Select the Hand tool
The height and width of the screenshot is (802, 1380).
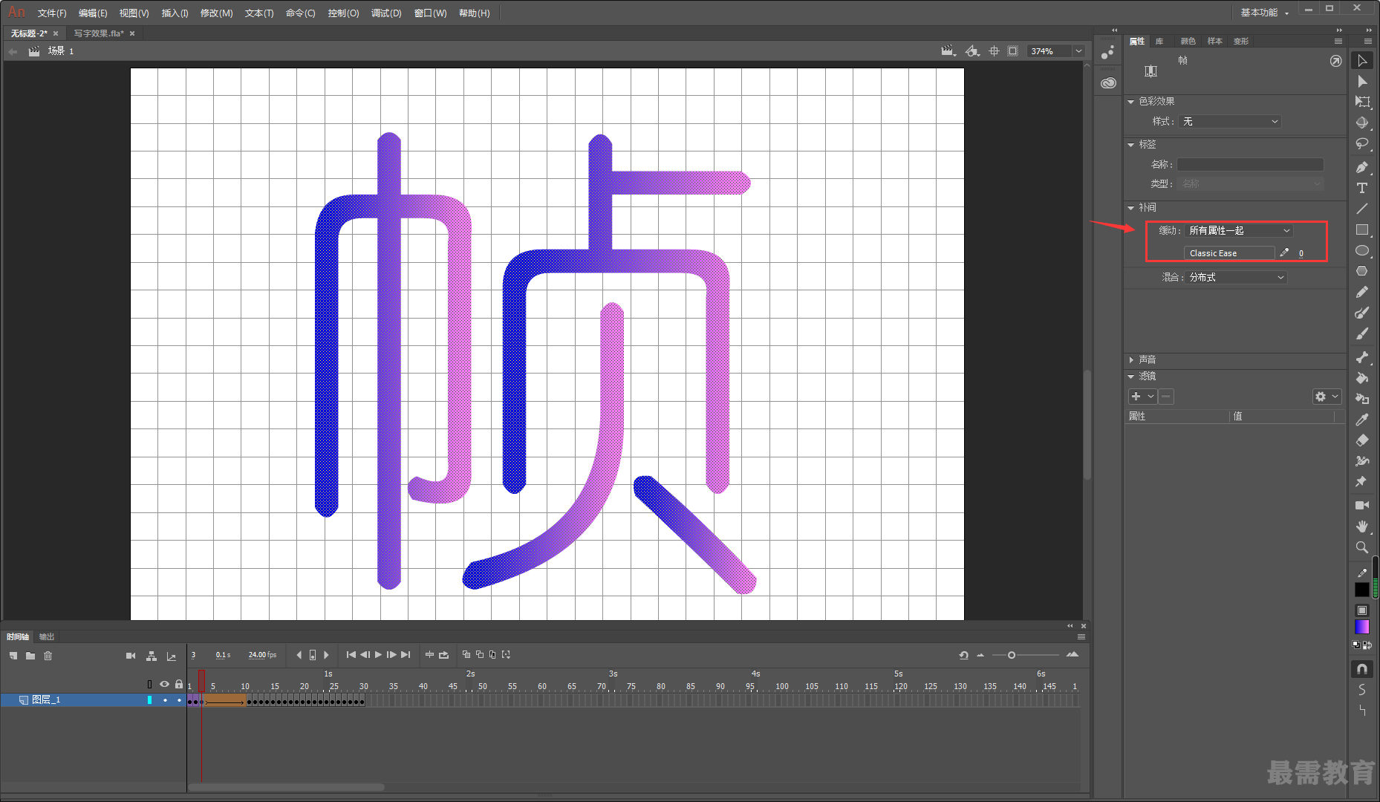[x=1361, y=526]
